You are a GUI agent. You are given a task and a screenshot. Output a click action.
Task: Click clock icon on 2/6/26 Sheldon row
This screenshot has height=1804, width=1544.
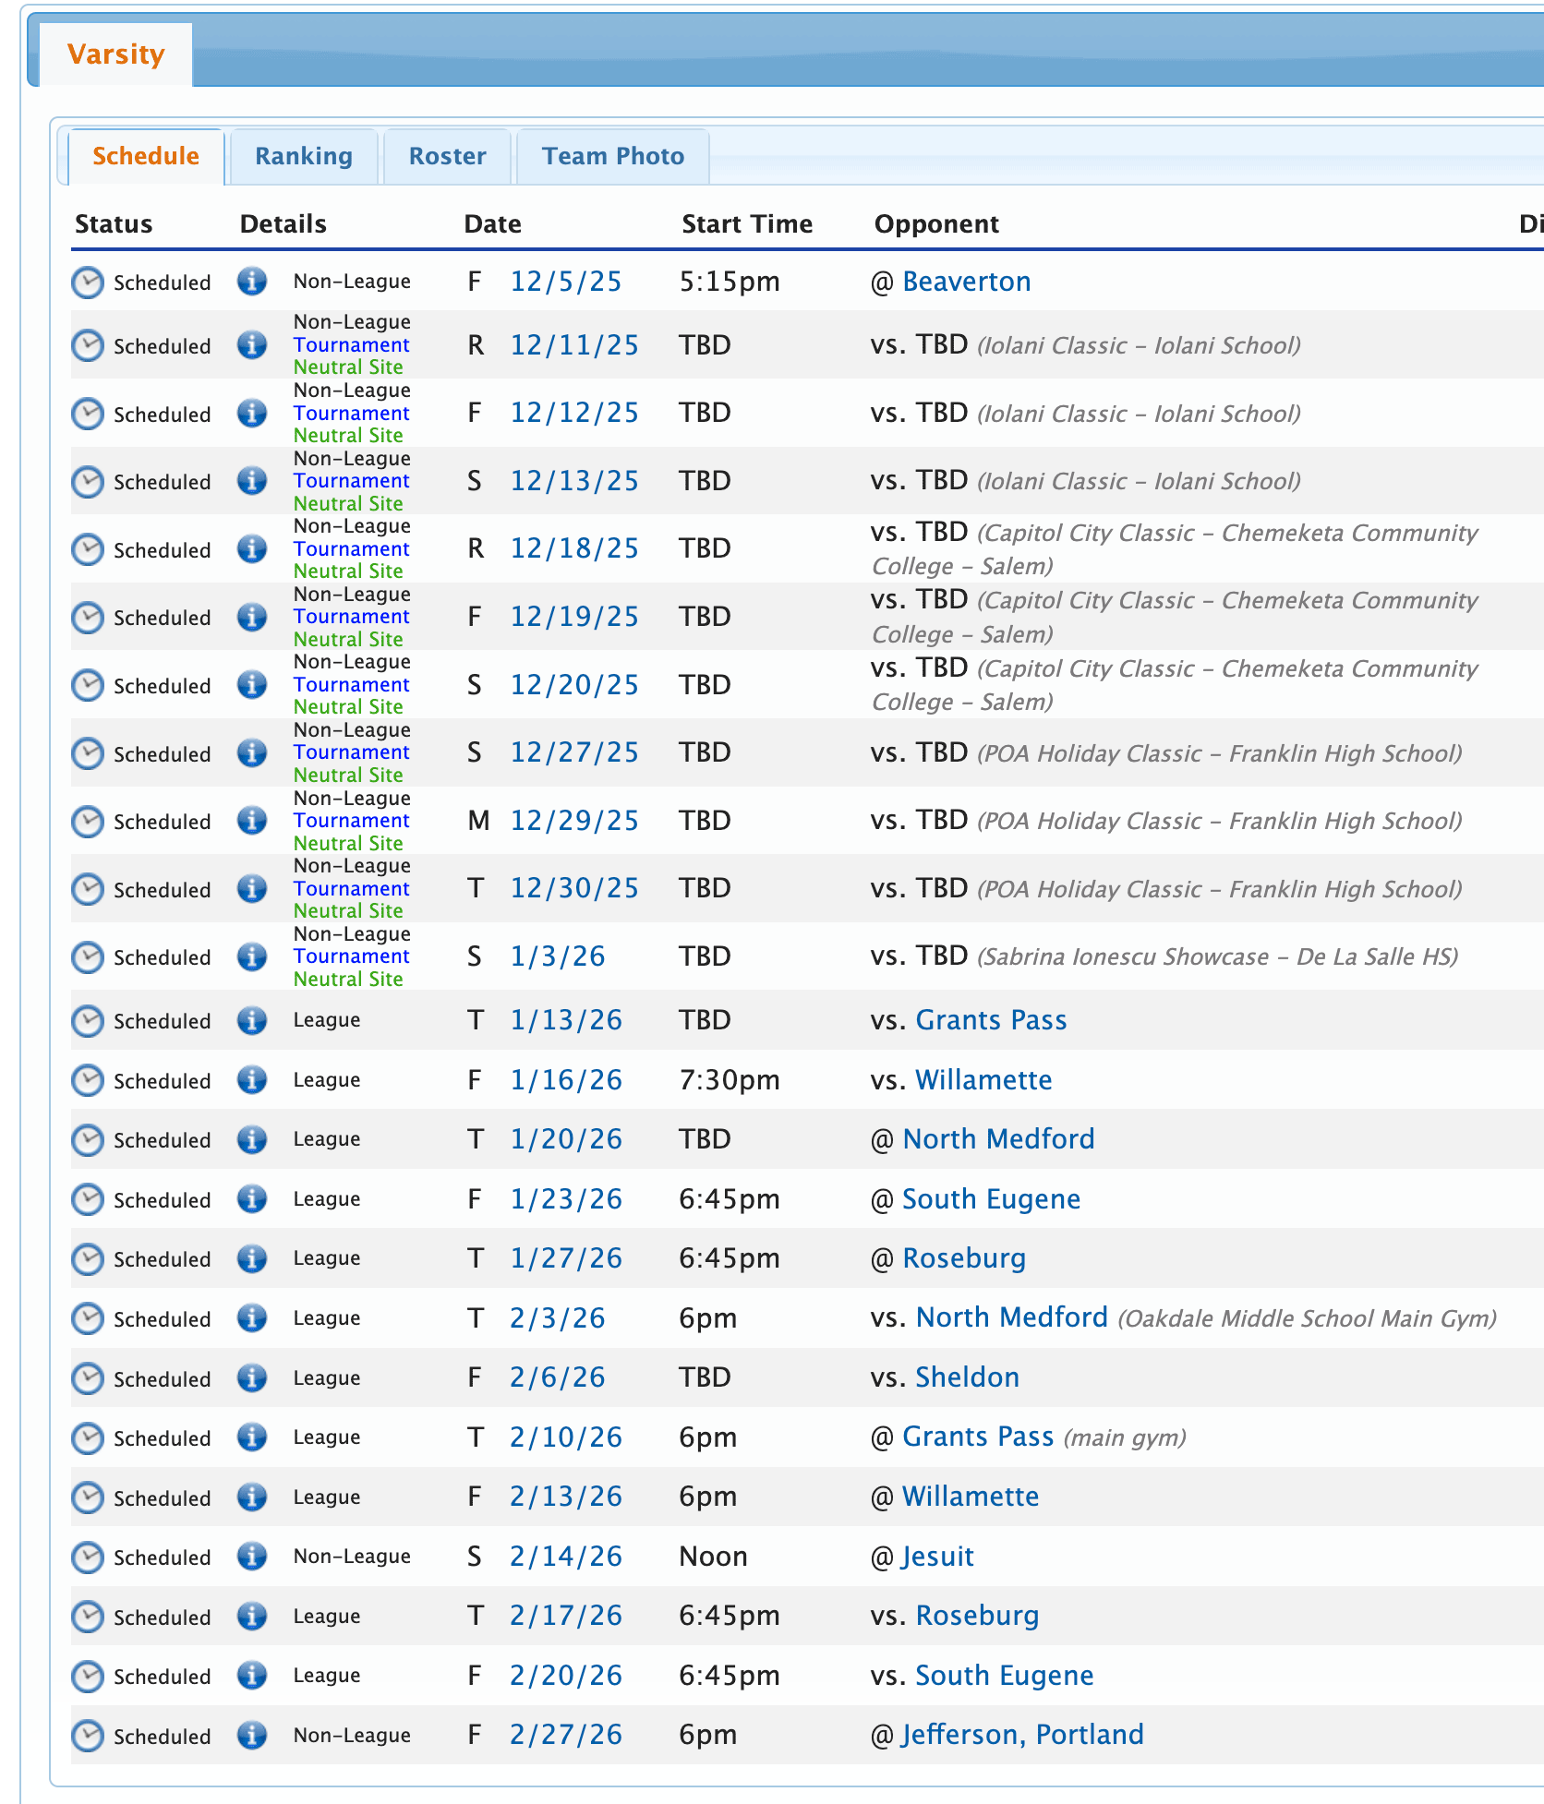[x=88, y=1378]
